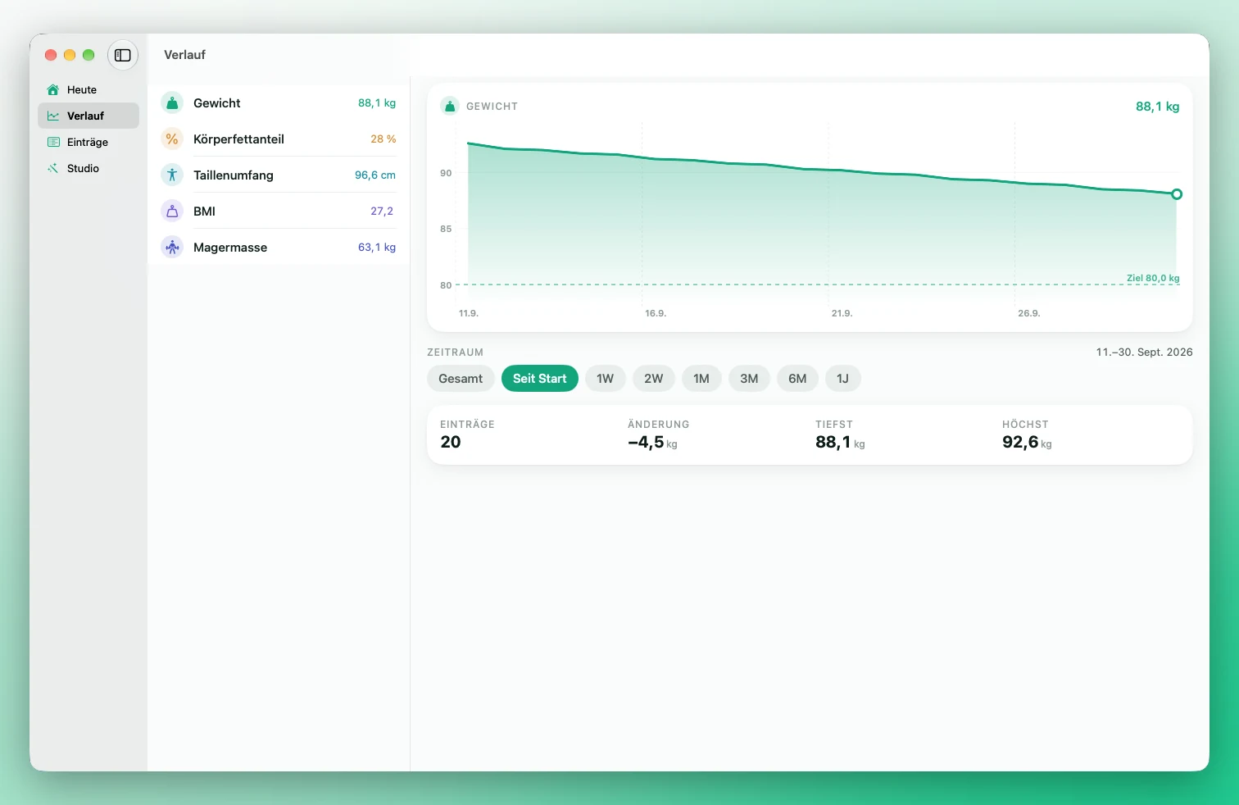Click the Einträge count 20
1239x805 pixels.
click(x=451, y=442)
